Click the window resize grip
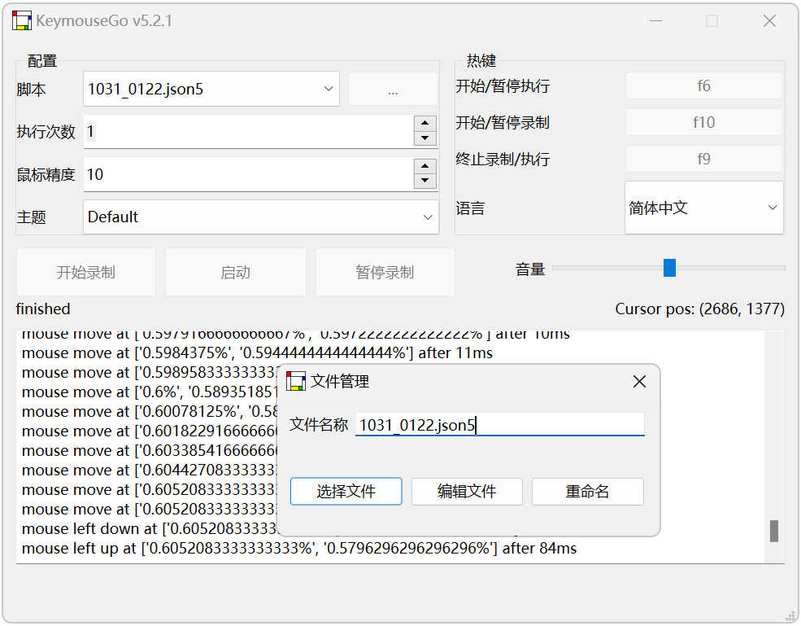The image size is (801, 626). click(x=790, y=615)
